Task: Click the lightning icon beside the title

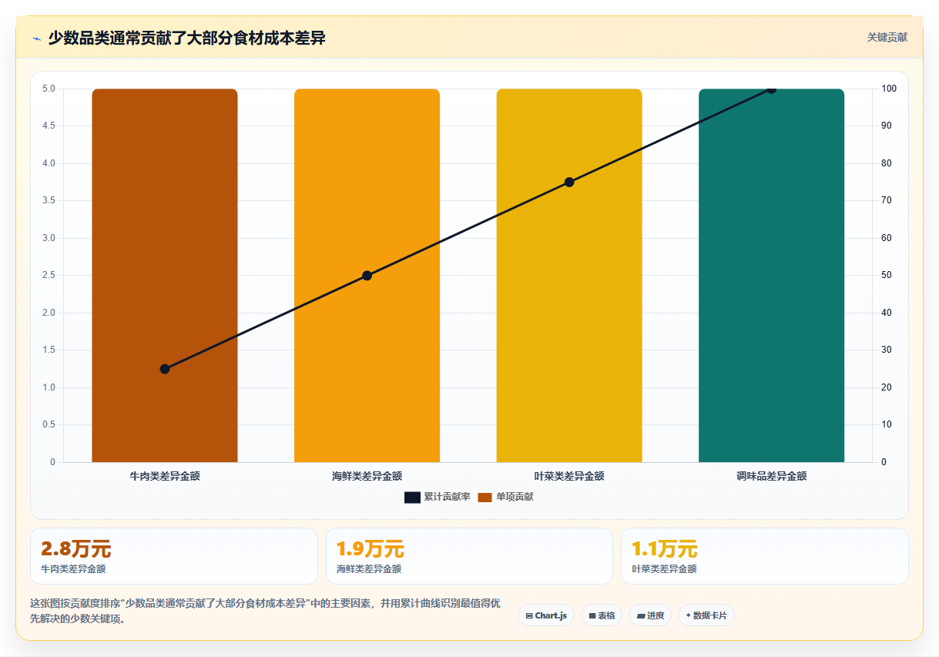Action: click(36, 38)
